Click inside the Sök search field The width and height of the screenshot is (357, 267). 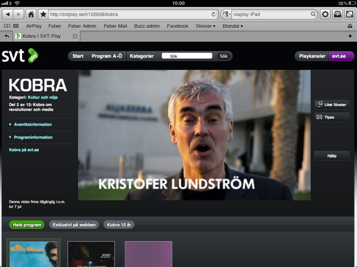click(x=187, y=56)
